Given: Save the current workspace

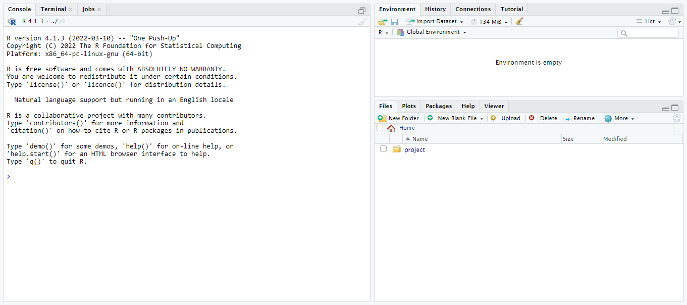Looking at the screenshot, I should coord(394,21).
